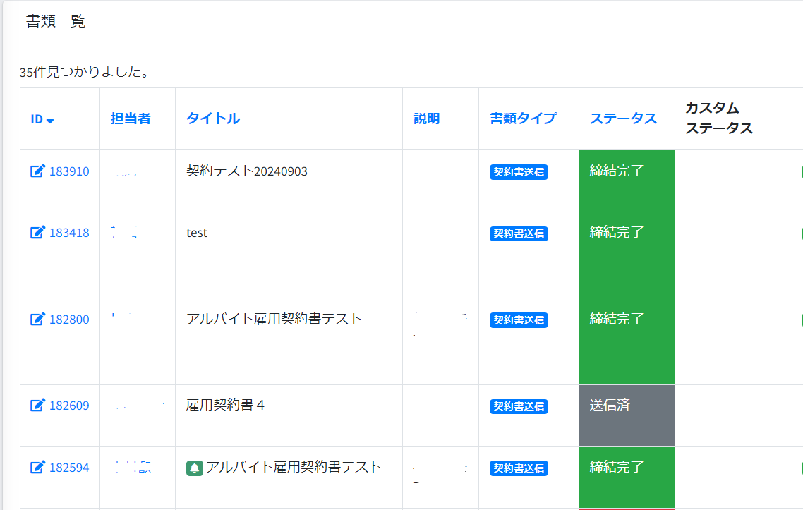Sort table by ステータス column

coord(623,119)
